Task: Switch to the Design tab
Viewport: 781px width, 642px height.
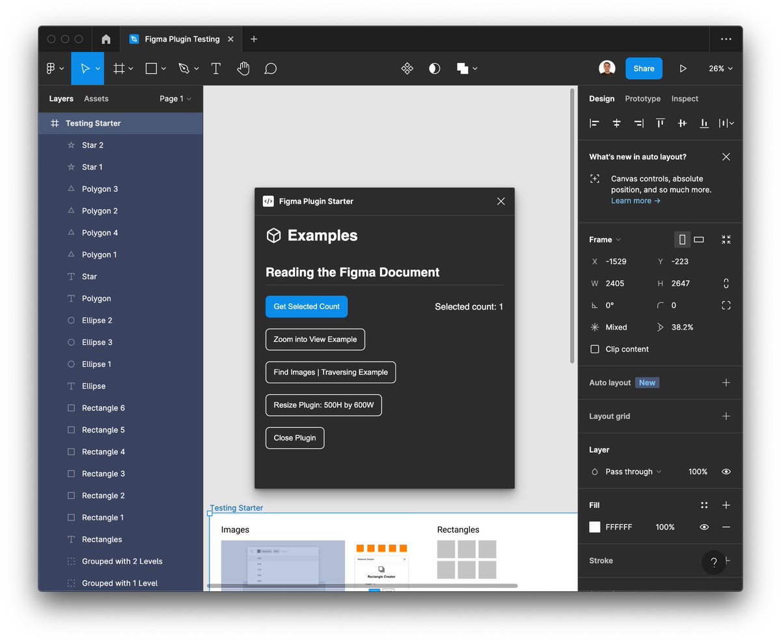Action: tap(602, 99)
